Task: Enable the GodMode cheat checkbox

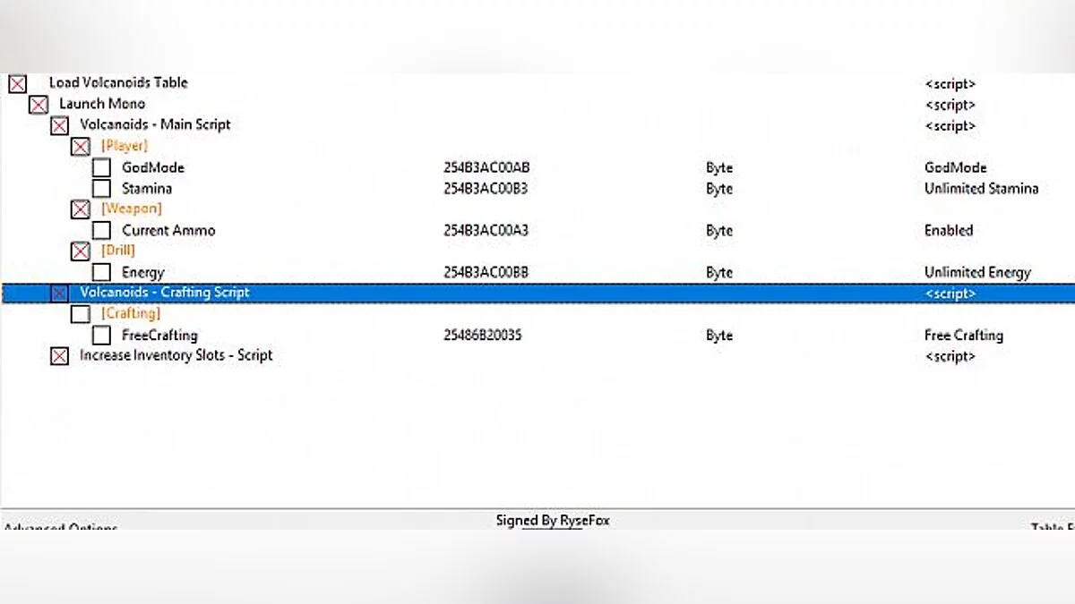Action: point(101,167)
